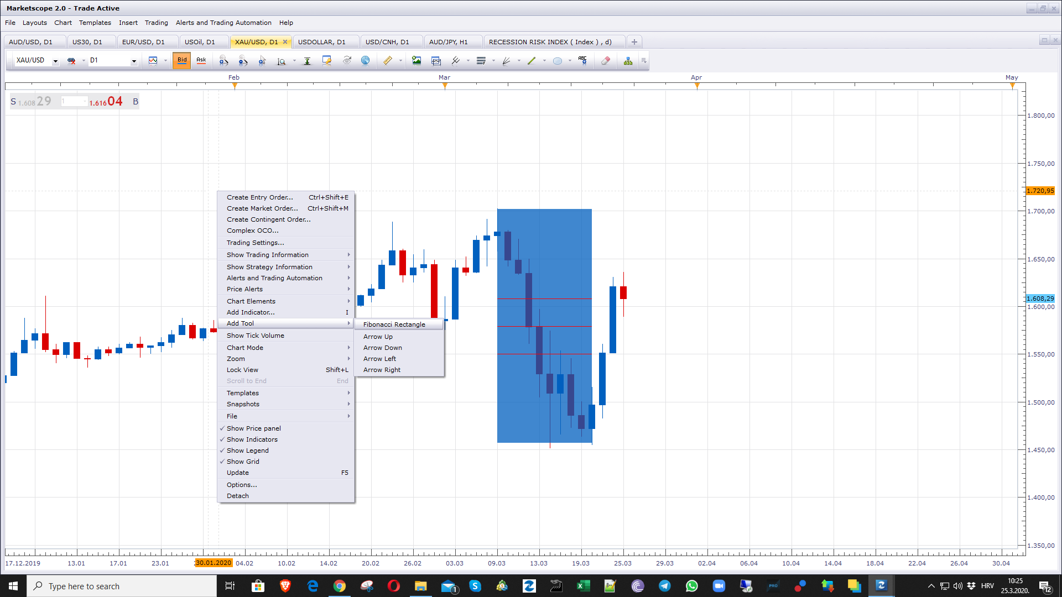
Task: Toggle the Bid price button
Action: [x=182, y=60]
